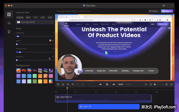The width and height of the screenshot is (179, 112).
Task: Click Sign Up Free in previewed webpage
Action: tap(163, 24)
